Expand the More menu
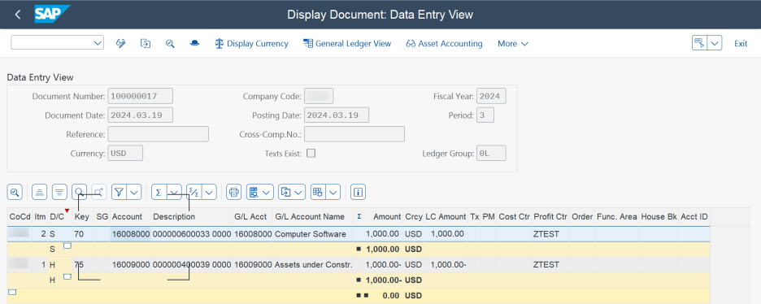761x304 pixels. [x=513, y=44]
